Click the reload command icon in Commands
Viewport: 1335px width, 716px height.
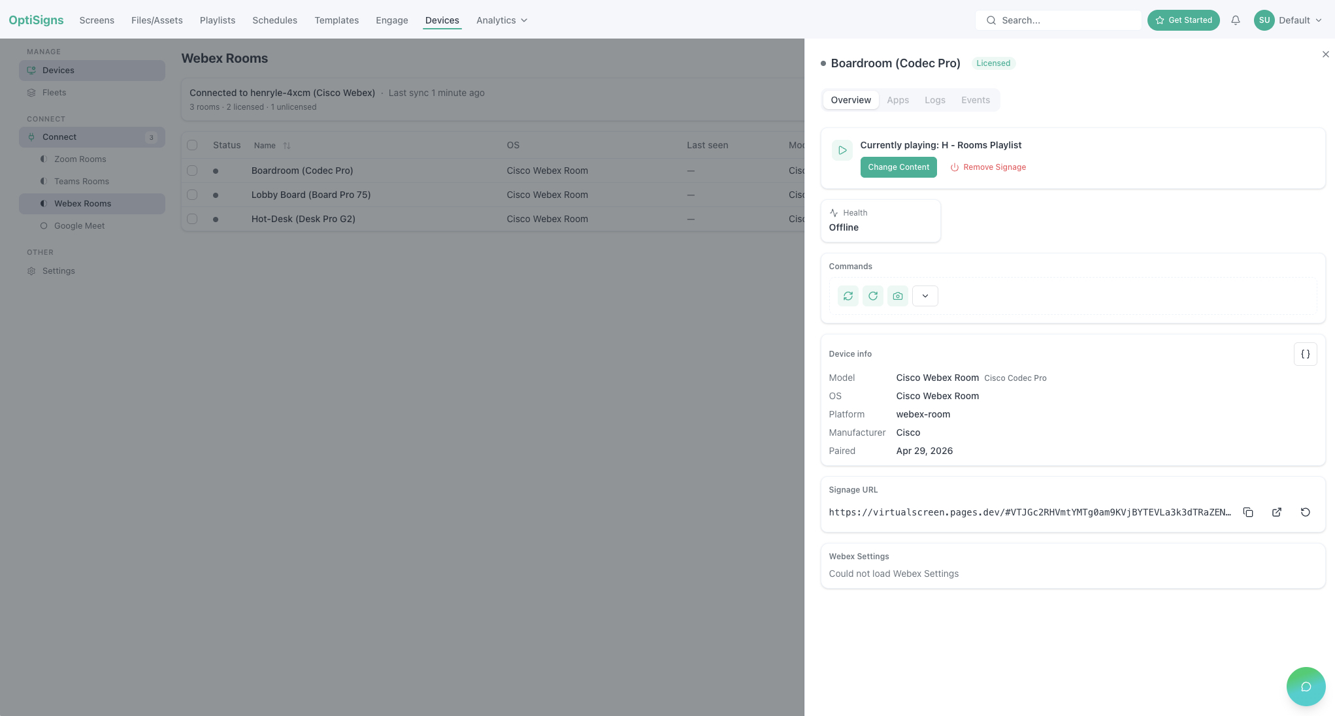click(x=873, y=296)
